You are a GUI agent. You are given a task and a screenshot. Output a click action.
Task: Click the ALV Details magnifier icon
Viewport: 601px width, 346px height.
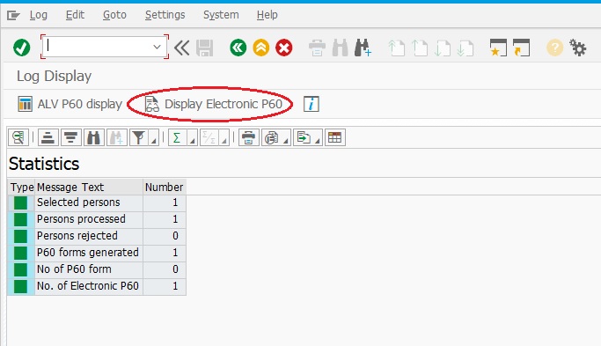pos(18,137)
